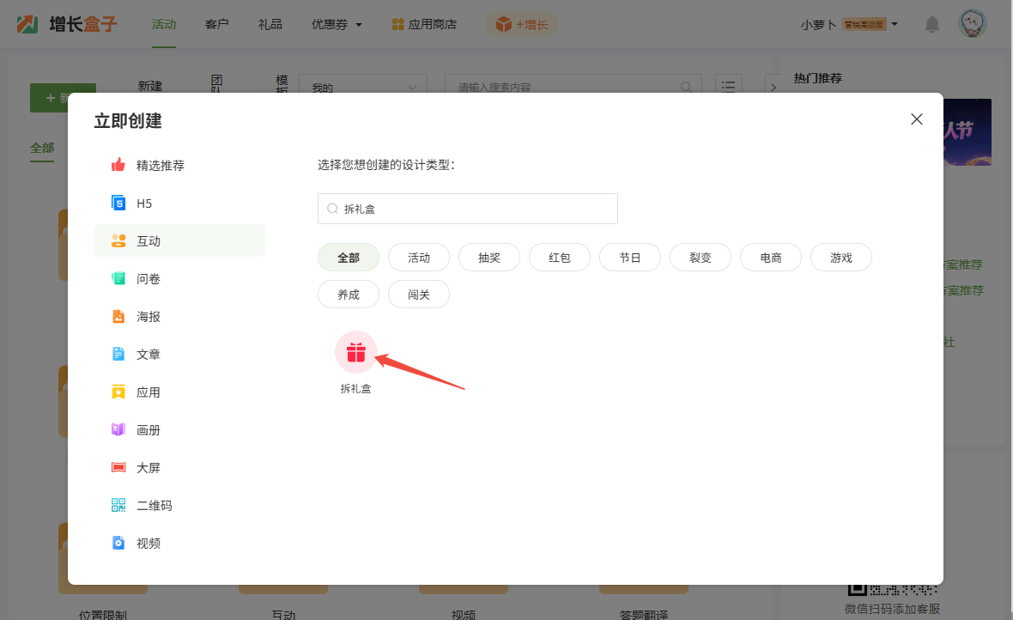This screenshot has width=1013, height=620.
Task: Click the 拆礼盒 gift box icon
Action: 355,352
